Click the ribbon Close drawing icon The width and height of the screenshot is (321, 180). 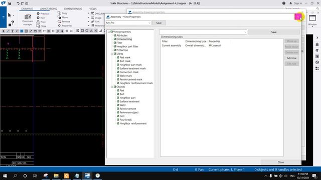pyautogui.click(x=38, y=26)
